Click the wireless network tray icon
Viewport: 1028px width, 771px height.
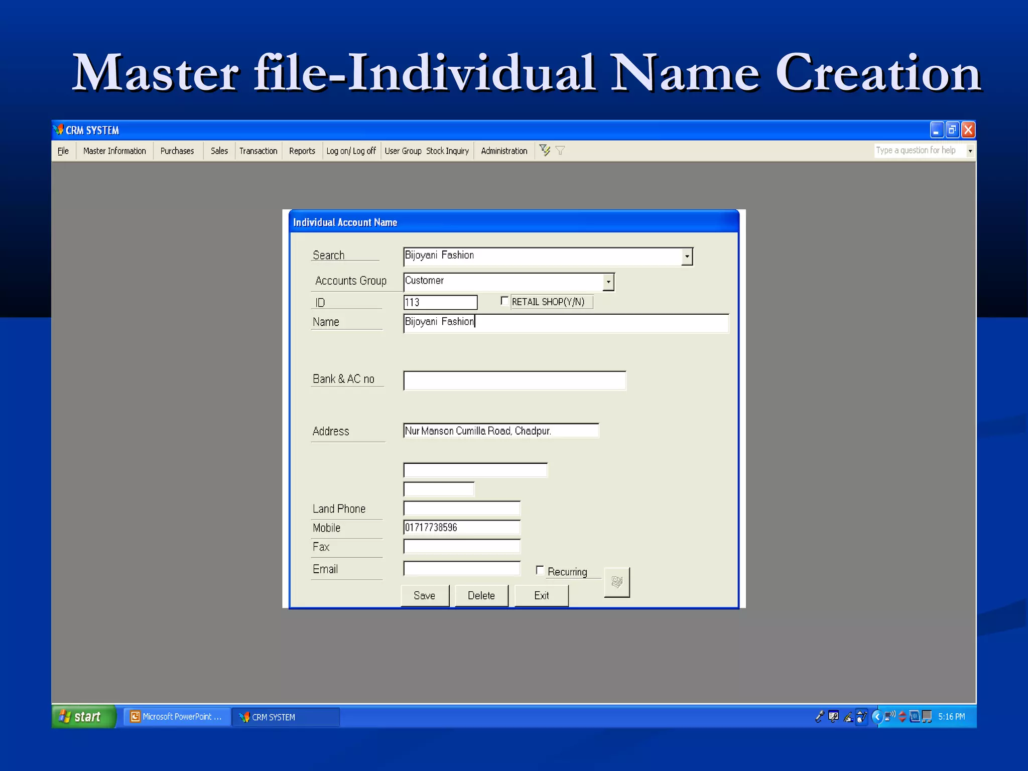890,716
